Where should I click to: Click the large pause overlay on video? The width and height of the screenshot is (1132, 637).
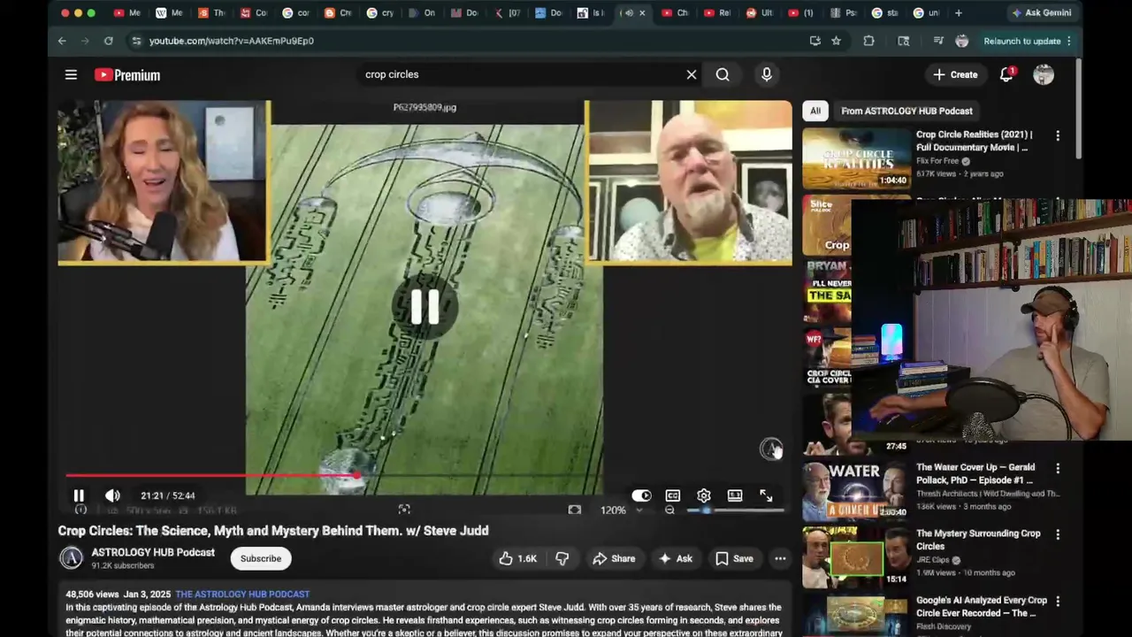424,307
